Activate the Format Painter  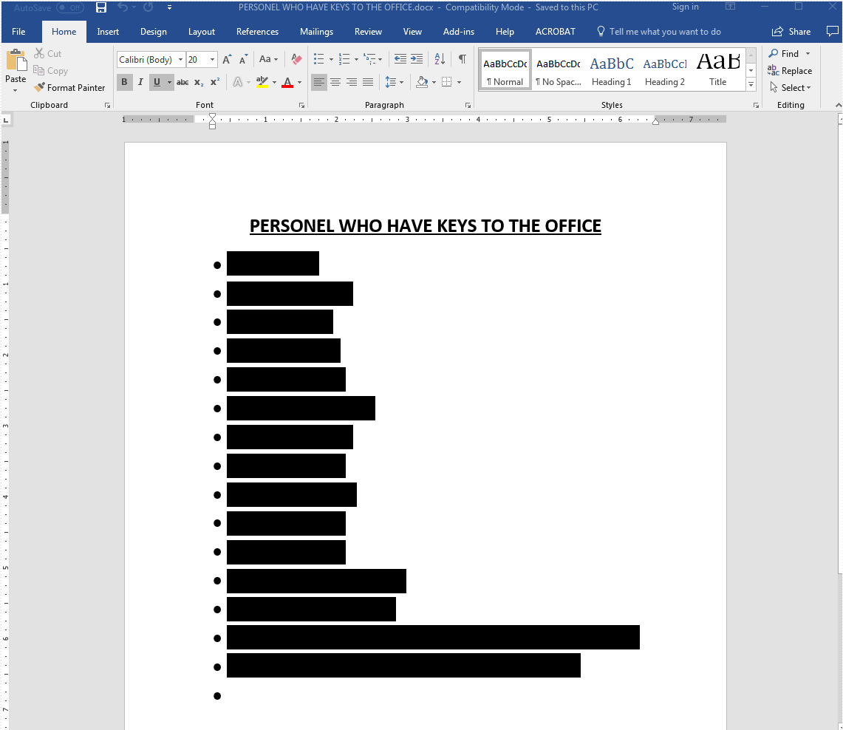point(69,88)
